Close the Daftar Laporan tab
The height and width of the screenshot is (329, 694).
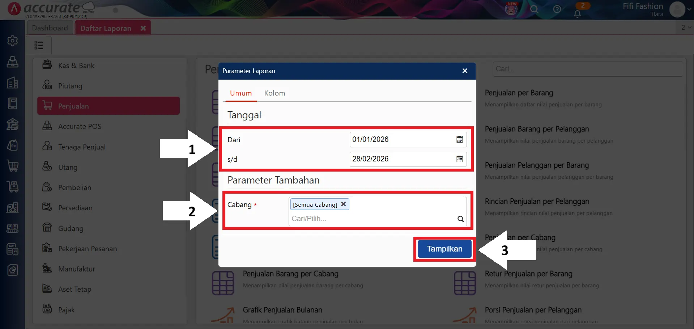point(143,28)
